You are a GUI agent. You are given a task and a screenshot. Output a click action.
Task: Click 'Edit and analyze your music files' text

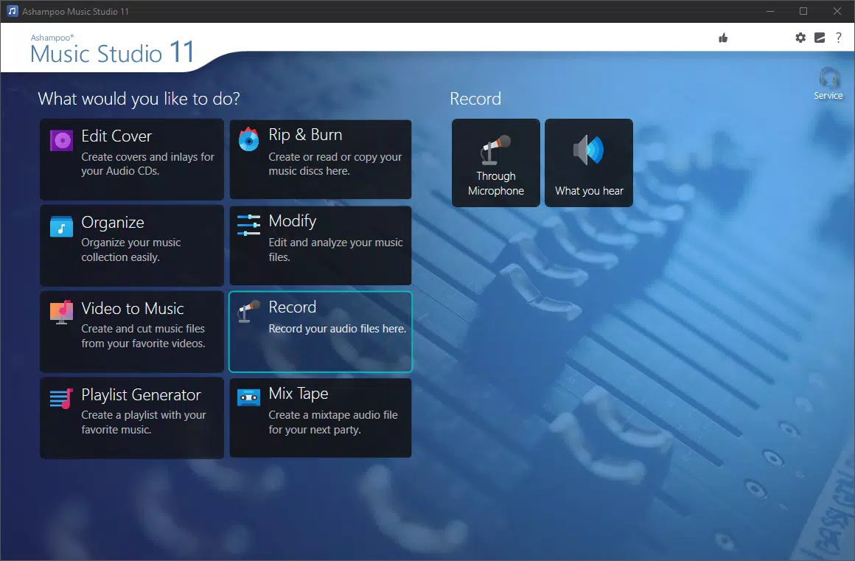pos(335,250)
